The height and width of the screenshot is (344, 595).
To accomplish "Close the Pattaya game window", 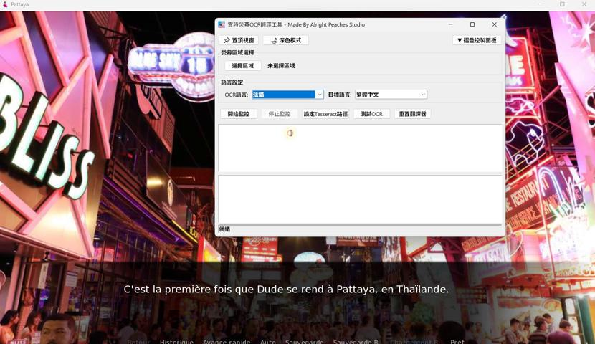I will tap(584, 4).
